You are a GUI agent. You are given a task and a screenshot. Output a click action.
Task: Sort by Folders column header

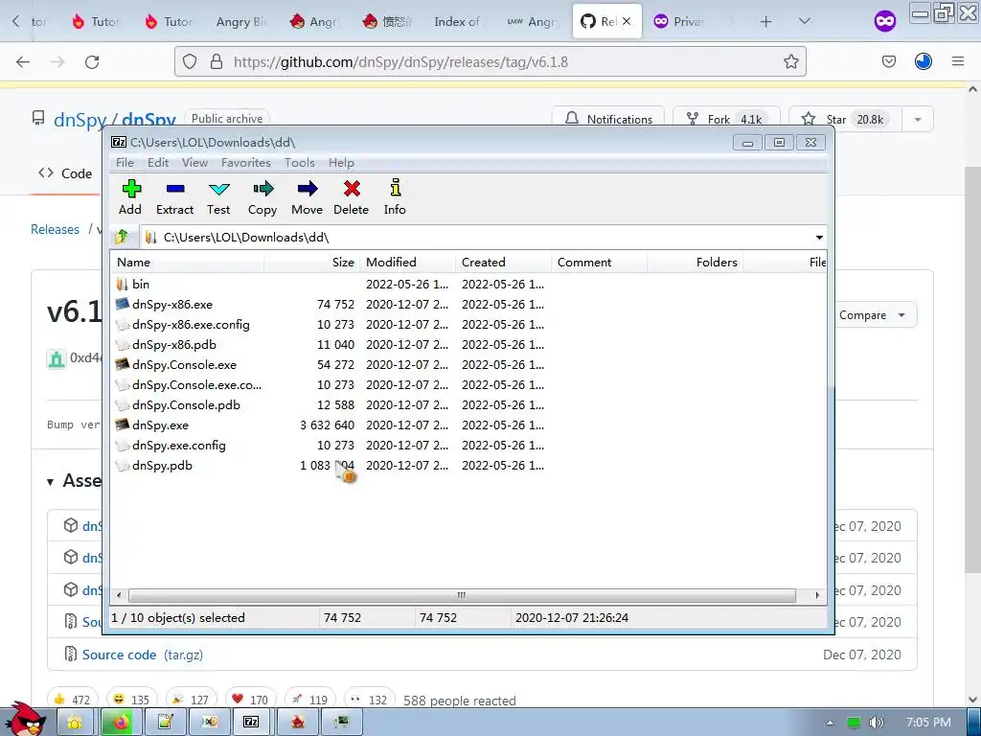[696, 263]
